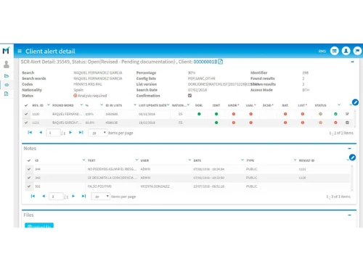
Task: Toggle select-all check in results table header
Action: [x=26, y=105]
